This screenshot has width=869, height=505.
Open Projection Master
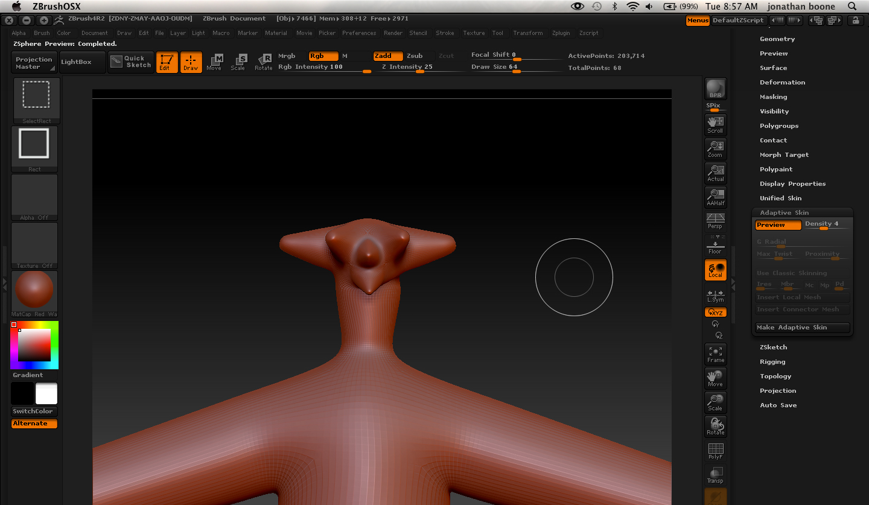tap(33, 62)
